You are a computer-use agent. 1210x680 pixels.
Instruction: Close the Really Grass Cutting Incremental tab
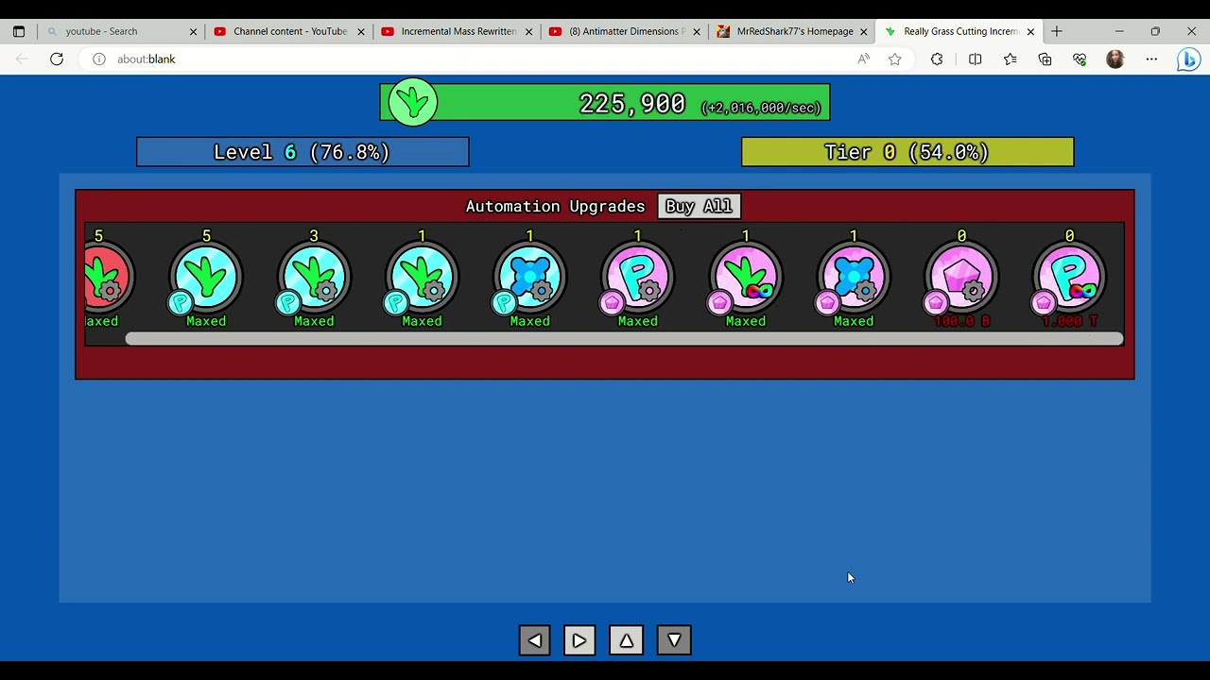tap(1030, 31)
